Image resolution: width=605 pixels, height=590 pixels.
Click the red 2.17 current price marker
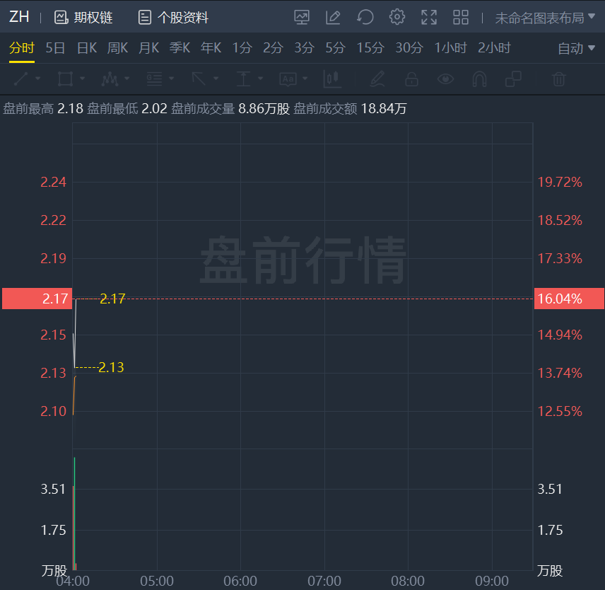37,299
